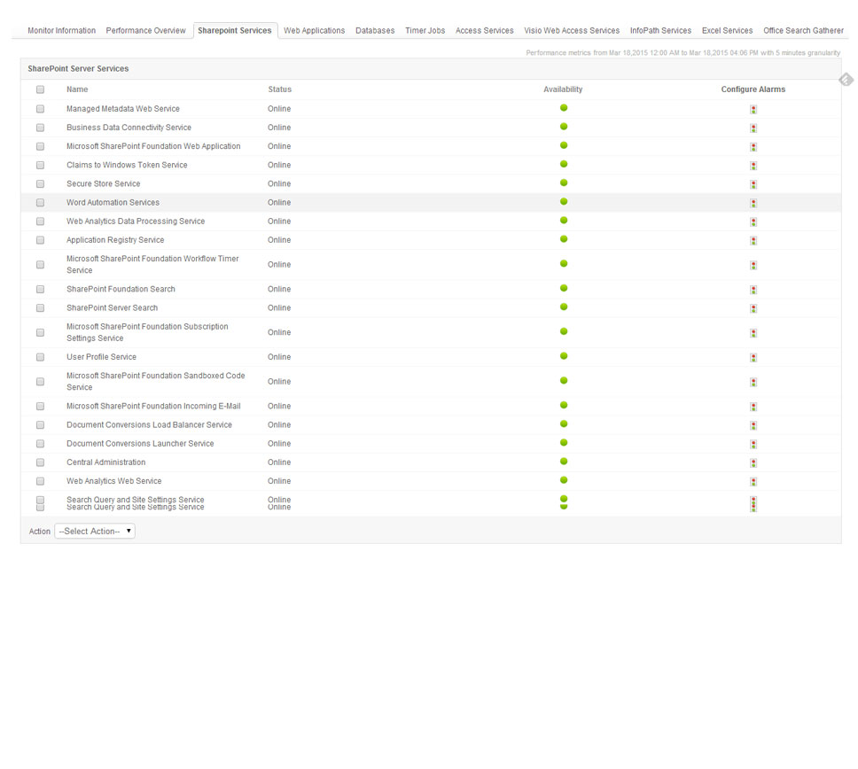The image size is (858, 769).
Task: Check the select-all checkbox in table header
Action: [x=40, y=89]
